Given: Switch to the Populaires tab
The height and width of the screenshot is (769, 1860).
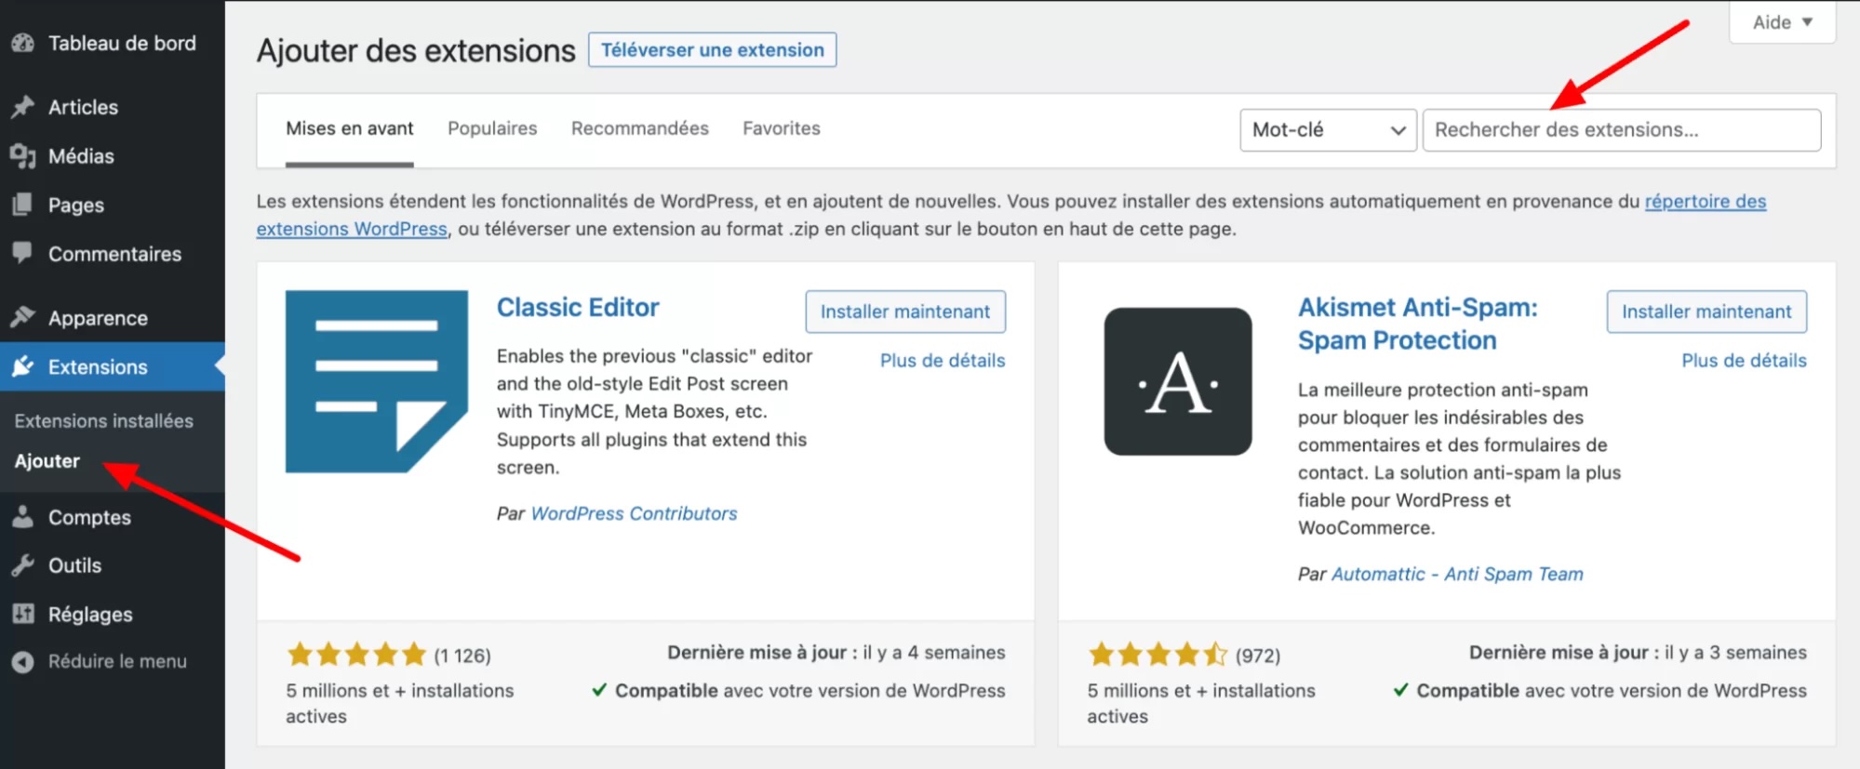Looking at the screenshot, I should point(492,128).
